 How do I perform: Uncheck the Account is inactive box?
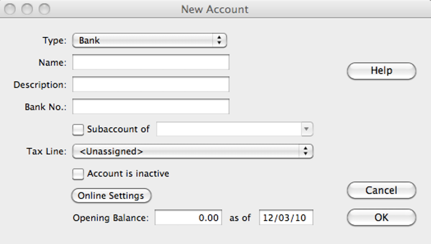78,174
